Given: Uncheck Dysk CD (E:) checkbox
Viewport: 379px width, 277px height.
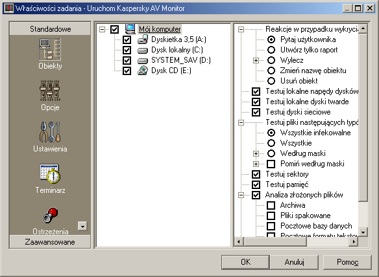Looking at the screenshot, I should [x=127, y=71].
